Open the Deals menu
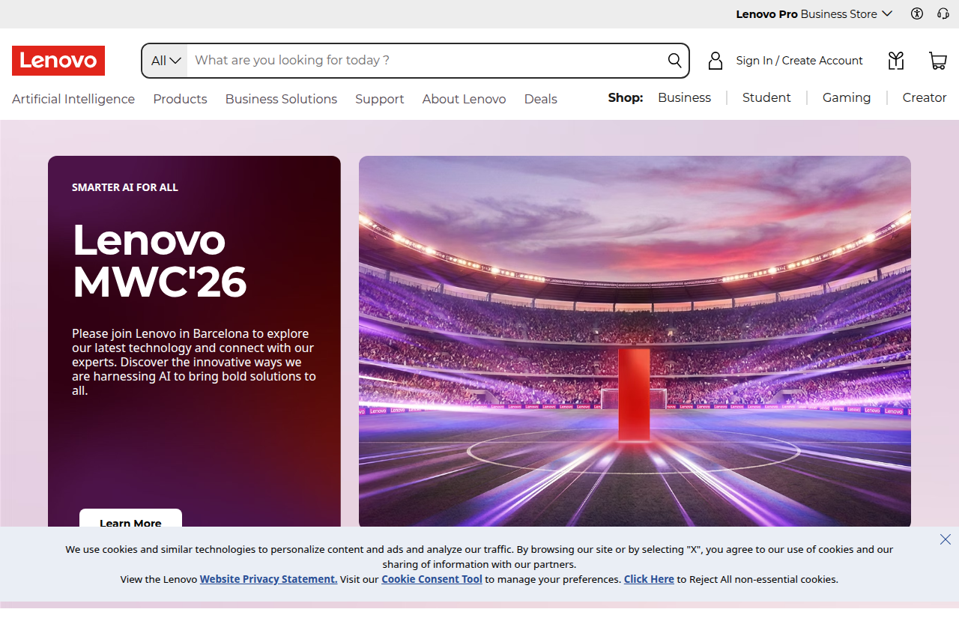959x639 pixels. tap(540, 98)
